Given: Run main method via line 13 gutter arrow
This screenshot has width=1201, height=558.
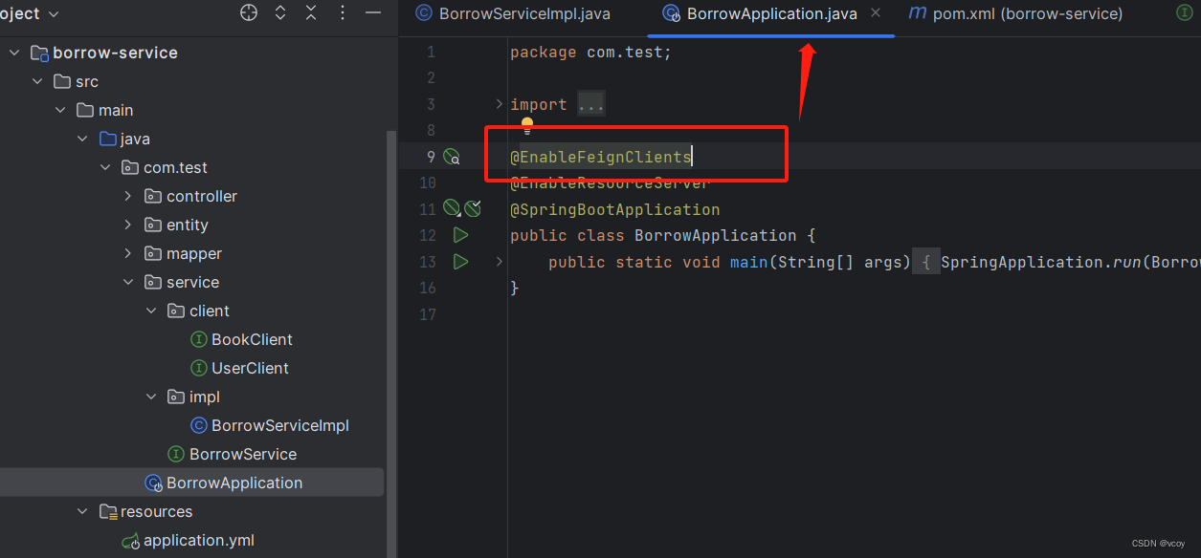Looking at the screenshot, I should pos(460,261).
